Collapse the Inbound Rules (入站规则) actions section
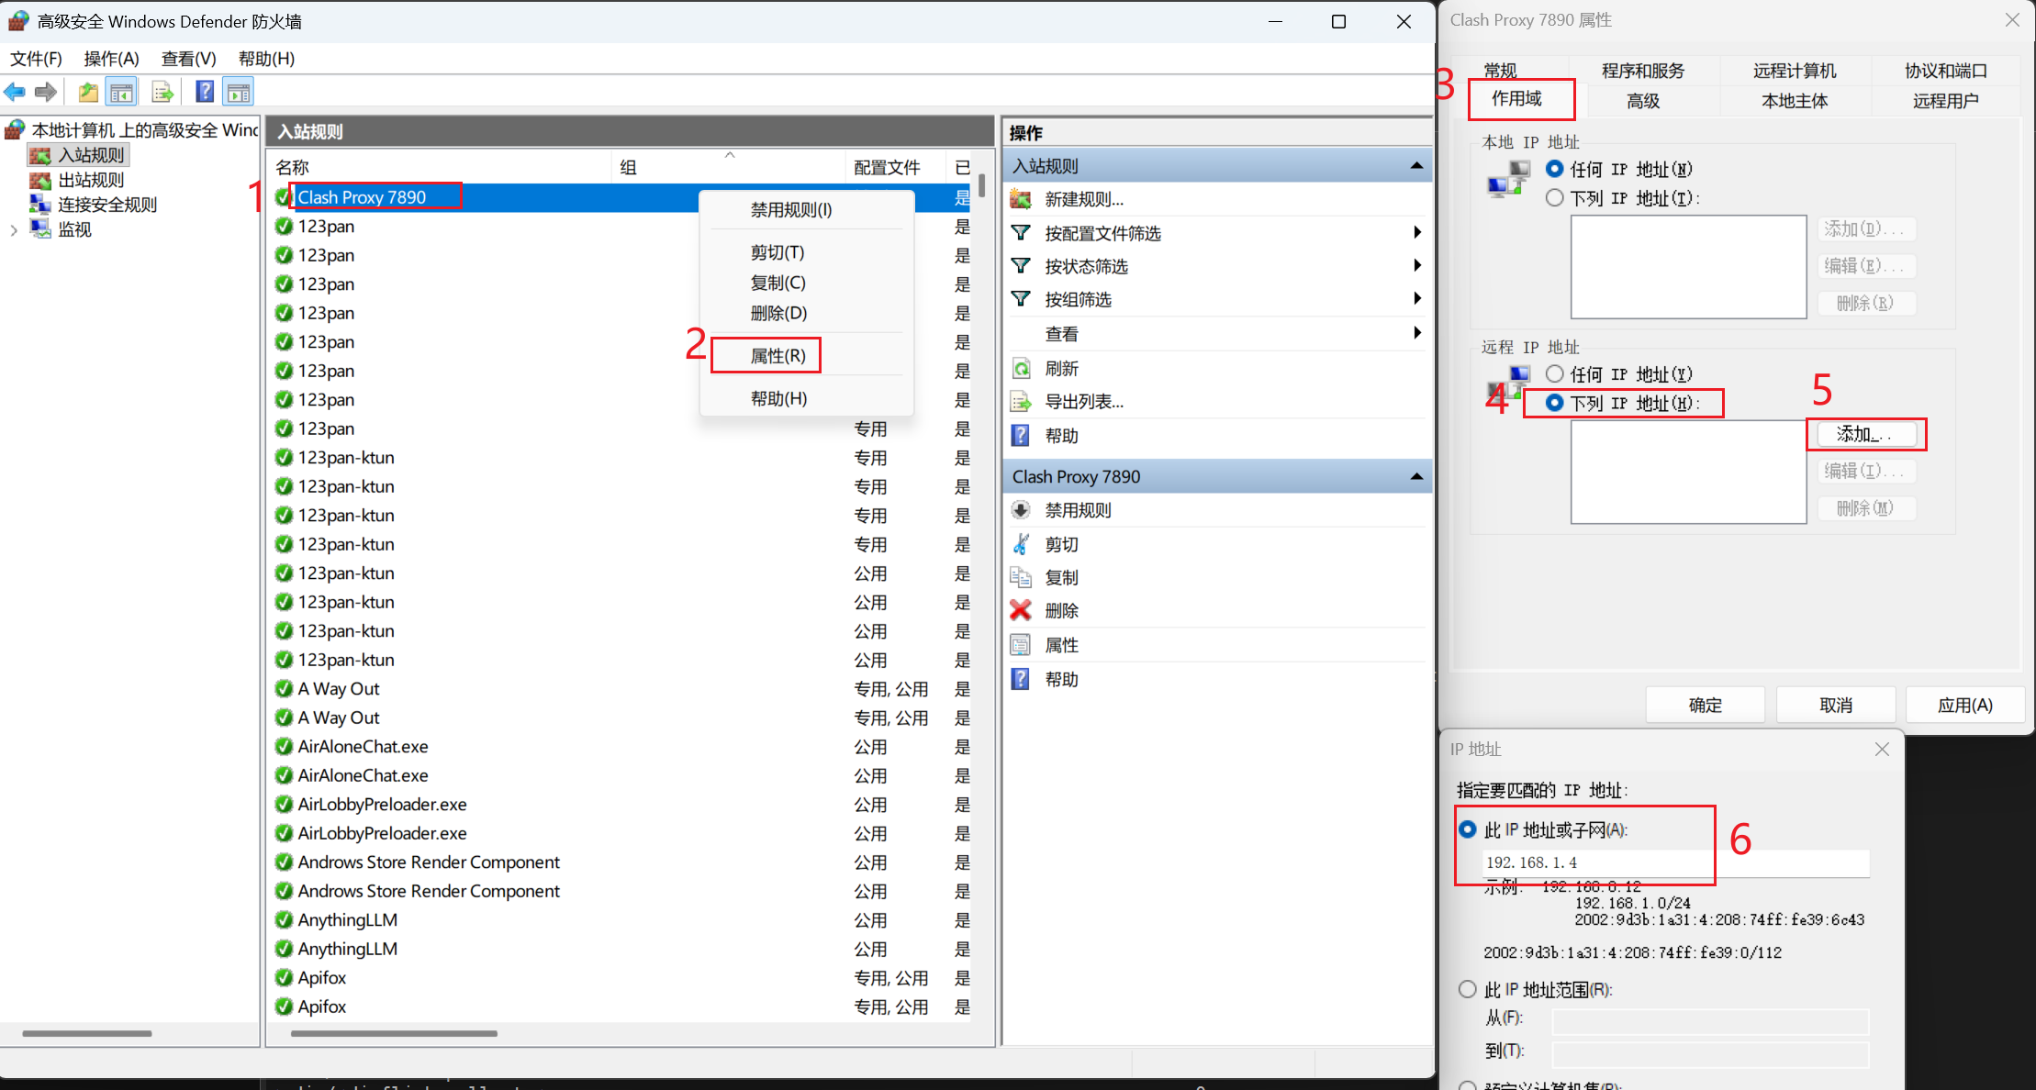This screenshot has width=2036, height=1090. (1416, 166)
